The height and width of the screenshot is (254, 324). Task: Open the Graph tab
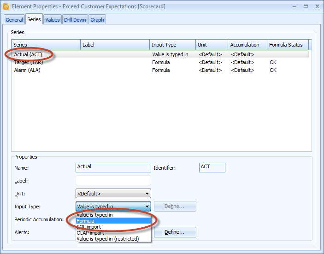[97, 20]
